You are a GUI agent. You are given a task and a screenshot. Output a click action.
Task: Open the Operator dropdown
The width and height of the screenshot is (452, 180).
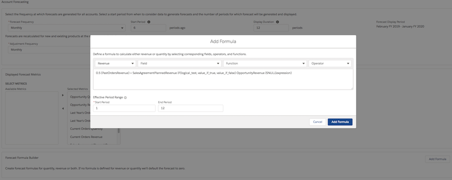click(x=330, y=63)
